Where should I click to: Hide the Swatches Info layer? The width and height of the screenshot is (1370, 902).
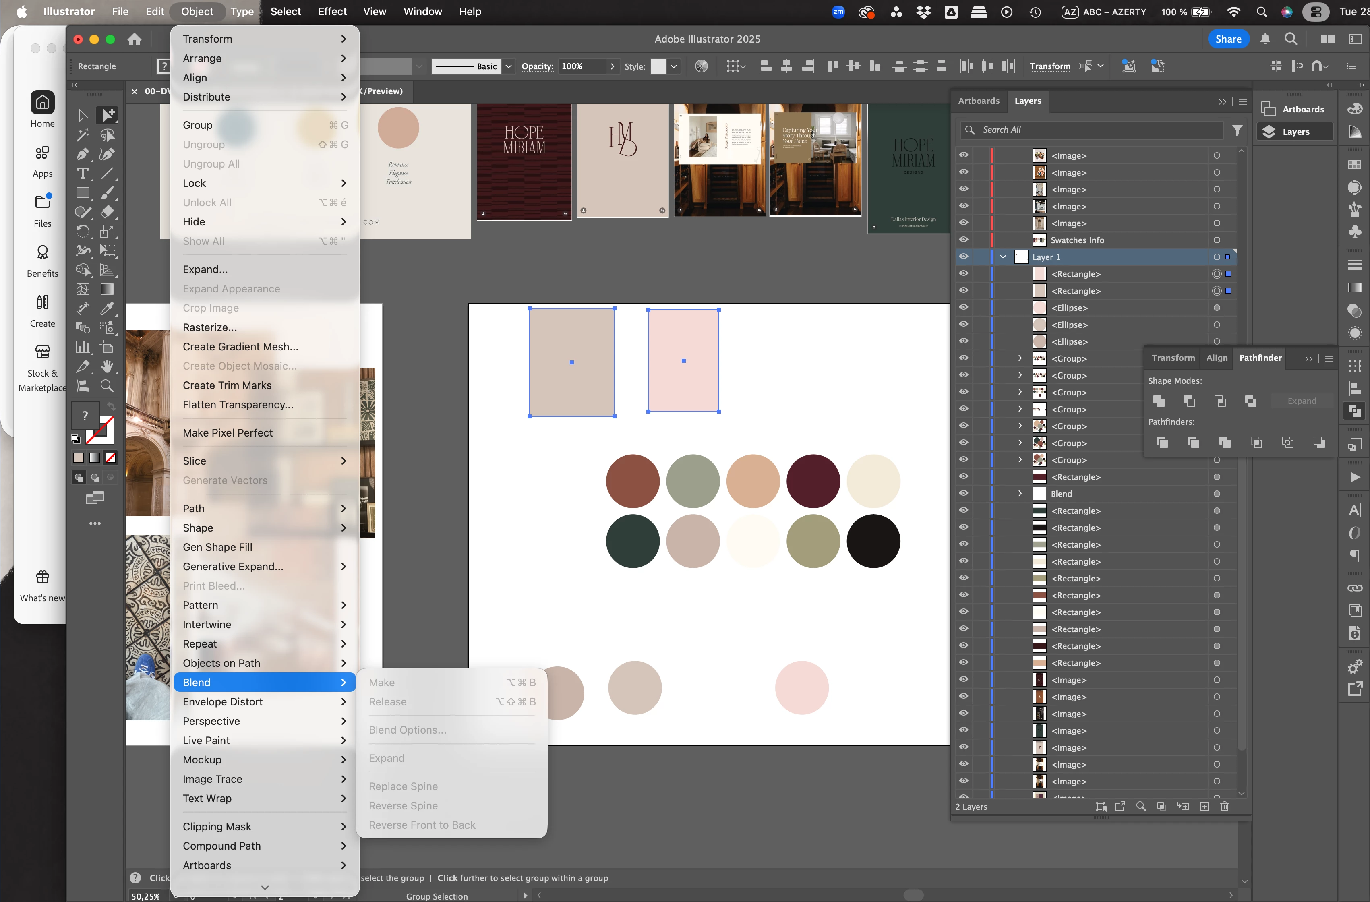[964, 240]
